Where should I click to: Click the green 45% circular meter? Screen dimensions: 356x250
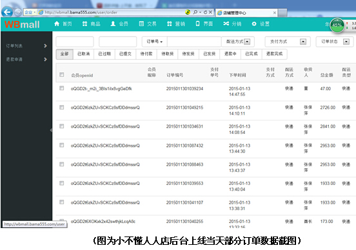click(x=337, y=25)
